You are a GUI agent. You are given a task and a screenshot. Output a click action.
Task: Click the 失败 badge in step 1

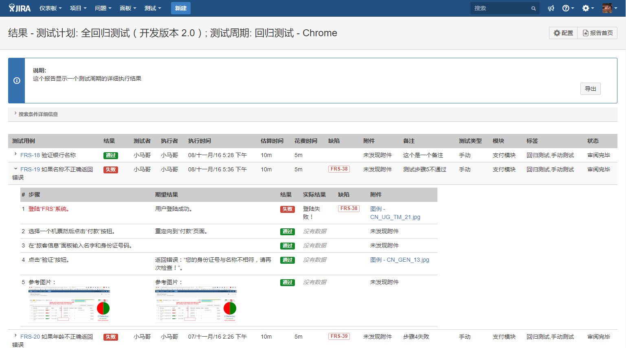(288, 209)
